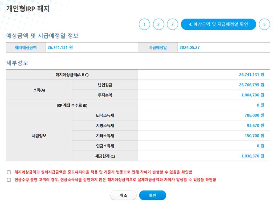Click the 납입원금 amount 26,766,795 원
Screen dimensions: 277x204
tap(251, 85)
